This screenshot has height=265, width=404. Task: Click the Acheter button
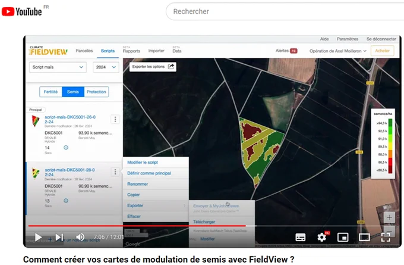383,51
